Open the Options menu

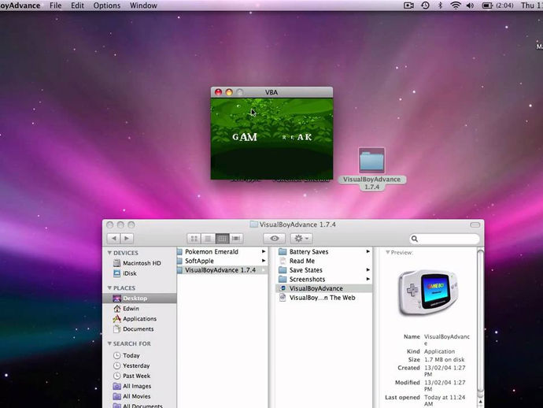coord(107,6)
